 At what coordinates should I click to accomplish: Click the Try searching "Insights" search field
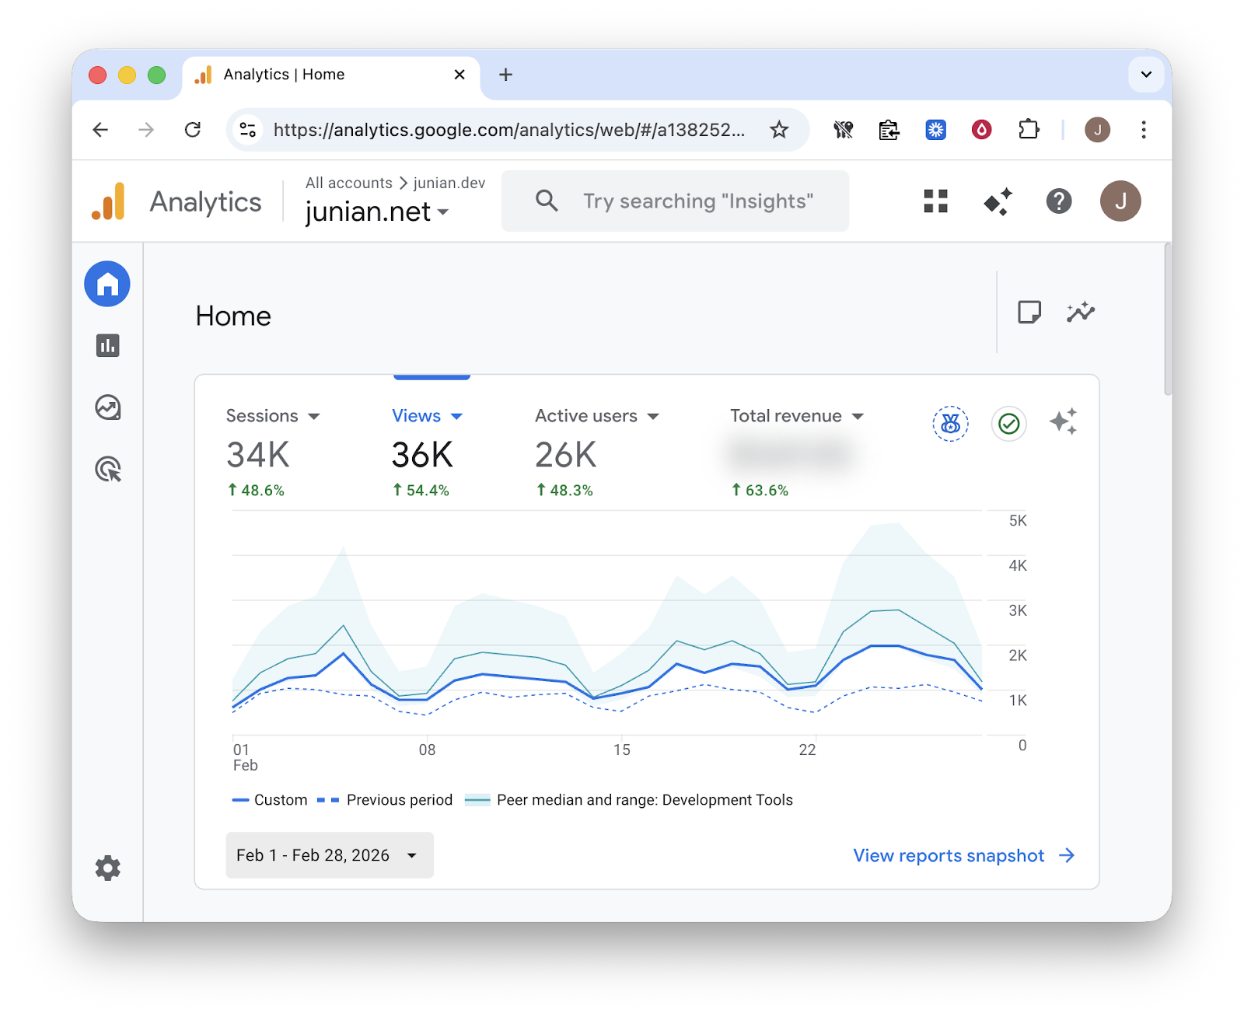675,201
